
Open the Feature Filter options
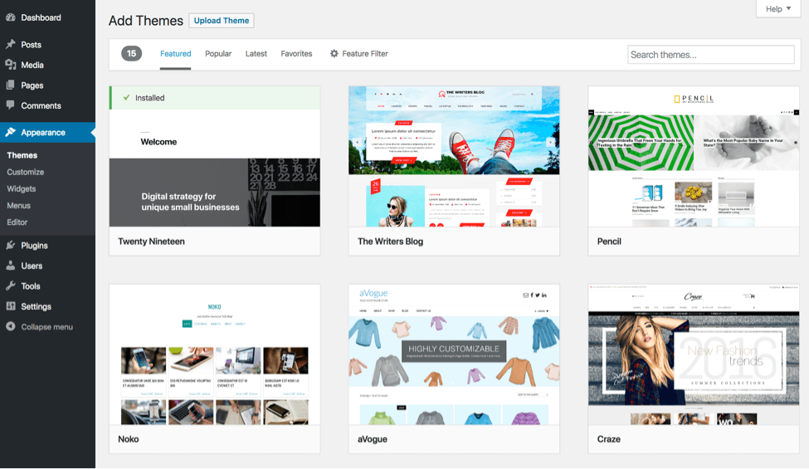359,54
